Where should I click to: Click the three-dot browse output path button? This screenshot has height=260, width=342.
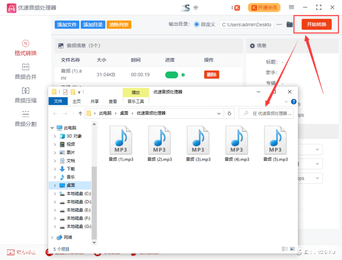pos(279,24)
